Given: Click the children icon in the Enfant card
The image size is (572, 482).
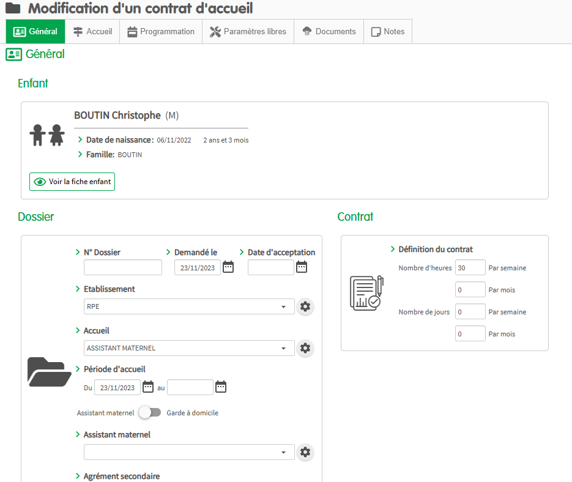Looking at the screenshot, I should pyautogui.click(x=47, y=135).
